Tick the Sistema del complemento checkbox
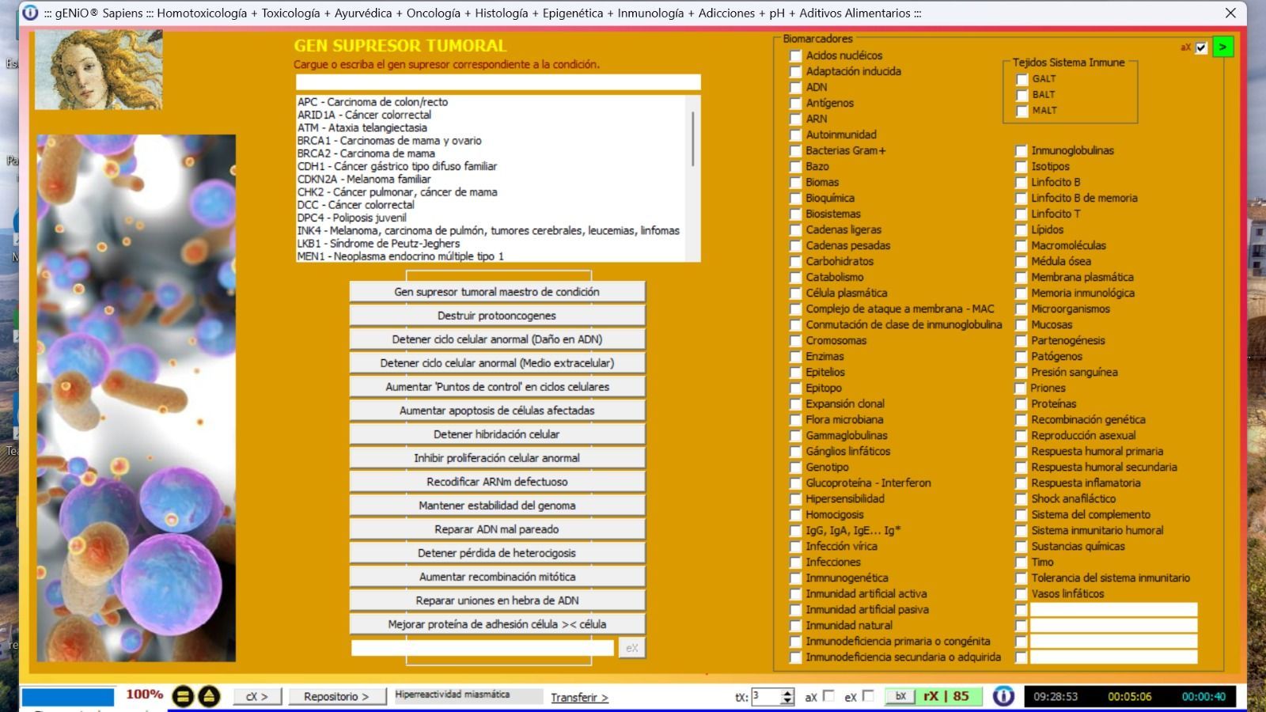1266x712 pixels. (x=1021, y=514)
